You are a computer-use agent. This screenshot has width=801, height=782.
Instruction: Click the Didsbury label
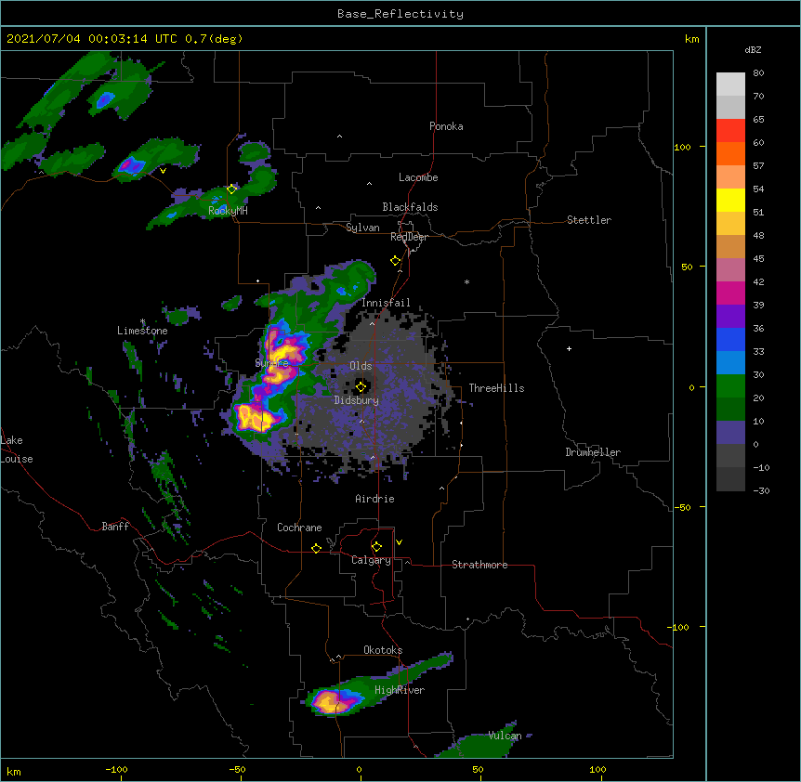tap(357, 400)
